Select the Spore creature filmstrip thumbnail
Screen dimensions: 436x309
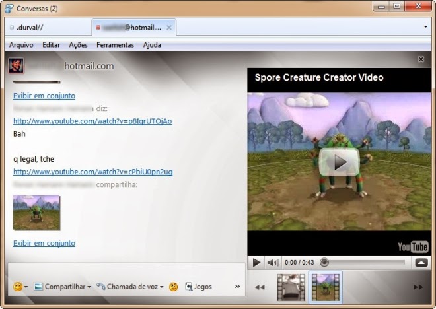[326, 287]
